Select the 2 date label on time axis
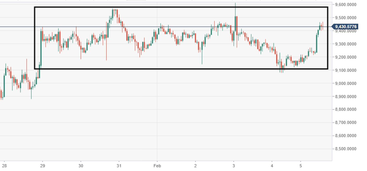Viewport: 367px width, 171px height. [195, 165]
